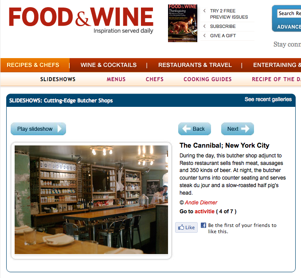Click the arrow next to Give a Gift
The height and width of the screenshot is (278, 301).
click(x=204, y=35)
